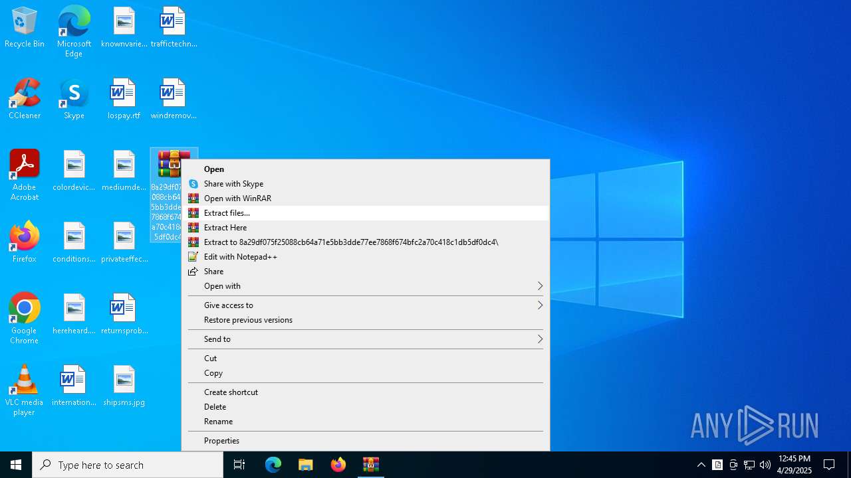Open Task View from the taskbar

(239, 465)
